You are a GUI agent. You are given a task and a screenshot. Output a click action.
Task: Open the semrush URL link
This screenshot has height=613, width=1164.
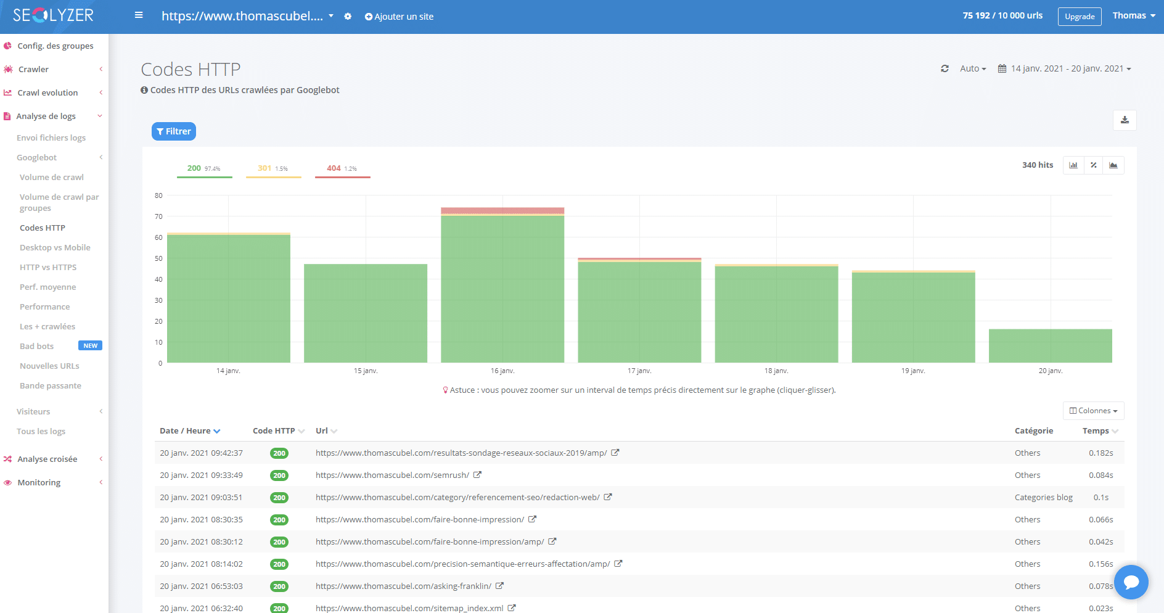(x=392, y=475)
